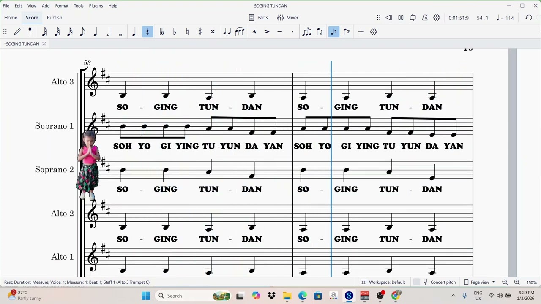Open playback settings gear
The width and height of the screenshot is (541, 304).
click(437, 18)
